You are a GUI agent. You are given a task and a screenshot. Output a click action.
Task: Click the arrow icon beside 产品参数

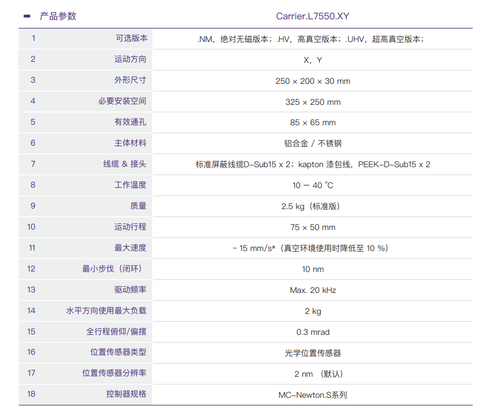pyautogui.click(x=26, y=16)
